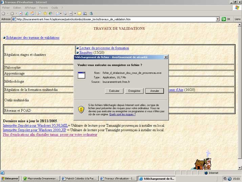Expand the Edit with Word dropdown arrow
Image resolution: width=242 pixels, height=182 pixels.
point(75,14)
